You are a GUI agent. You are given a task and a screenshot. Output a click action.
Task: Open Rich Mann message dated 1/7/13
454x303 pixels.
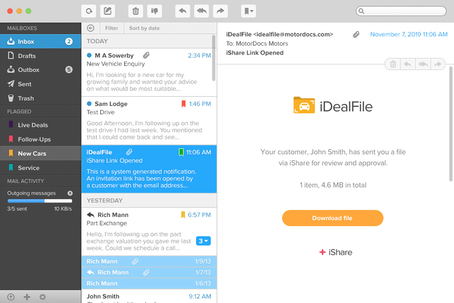149,273
